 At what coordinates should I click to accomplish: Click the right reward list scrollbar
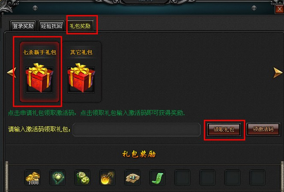(x=282, y=177)
